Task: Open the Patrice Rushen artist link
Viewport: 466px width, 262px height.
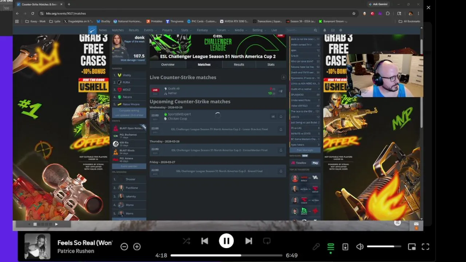Action: tap(76, 251)
